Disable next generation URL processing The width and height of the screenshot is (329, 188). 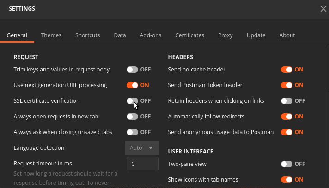click(x=133, y=85)
